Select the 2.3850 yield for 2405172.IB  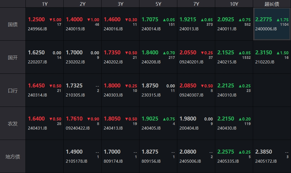264,152
